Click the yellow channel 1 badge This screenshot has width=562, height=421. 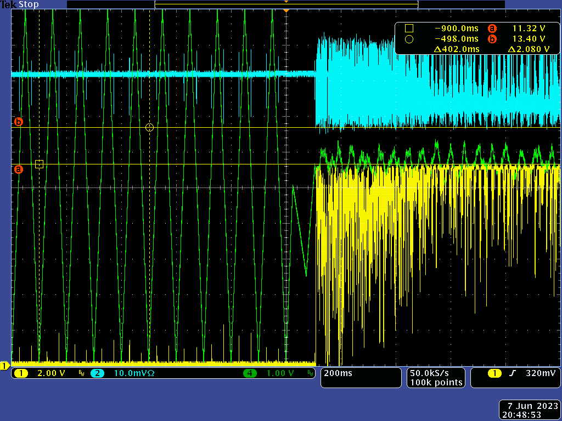21,373
